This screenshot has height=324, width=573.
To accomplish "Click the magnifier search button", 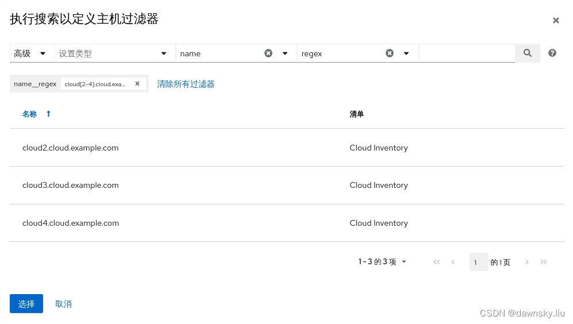I will [528, 53].
